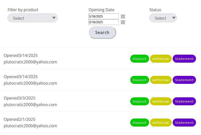201x135 pixels.
Task: Deposit into account opened 2/1/2025
Action: point(140,123)
